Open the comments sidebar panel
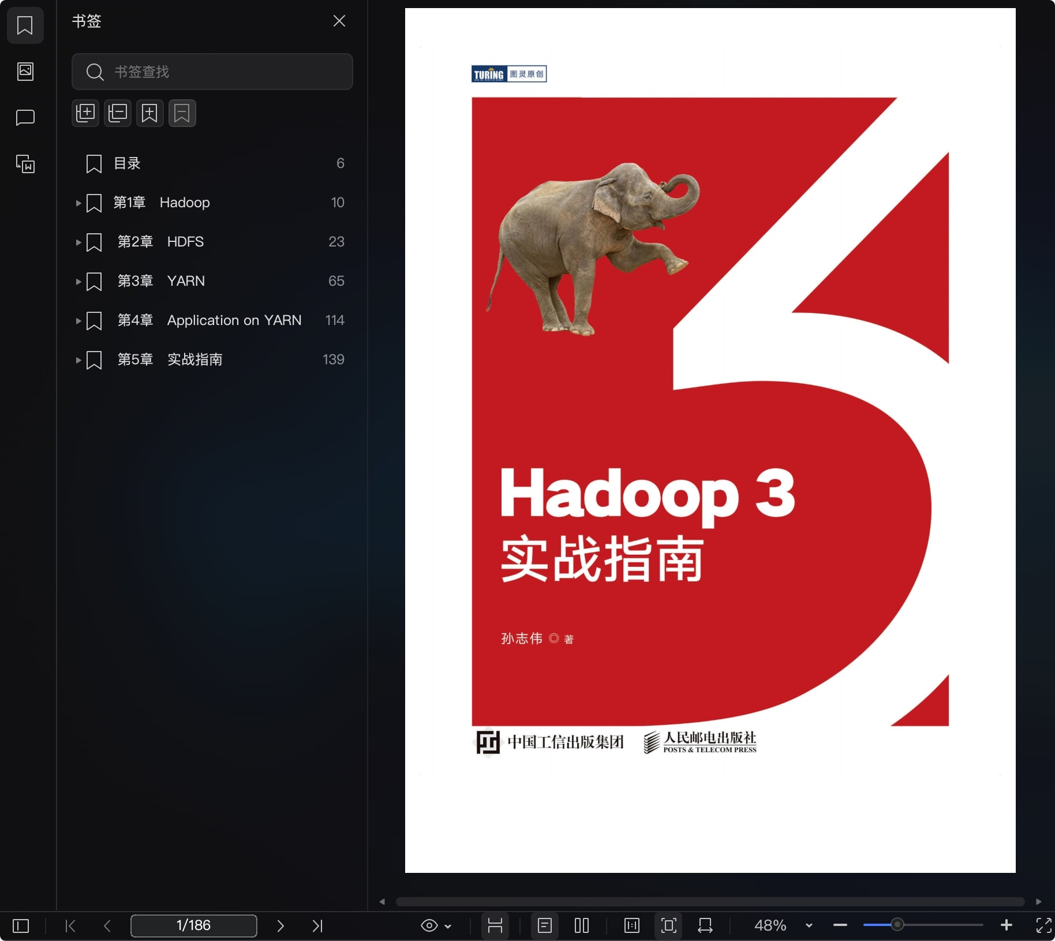Screen dimensions: 1055x941 click(25, 118)
